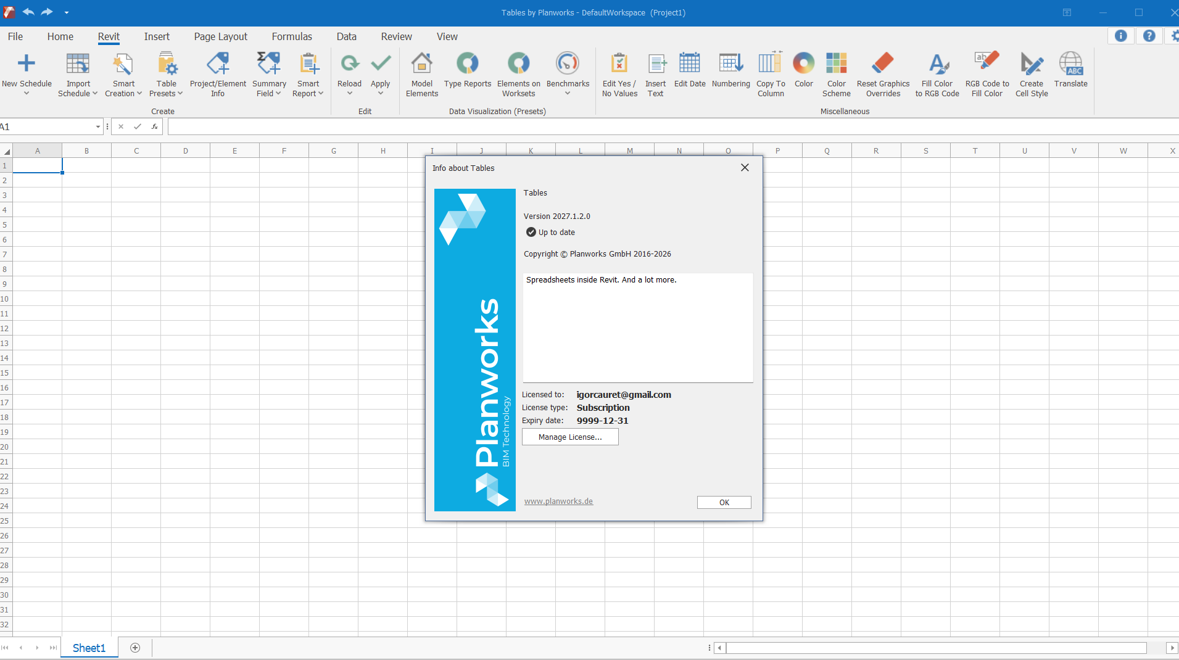Undo the last action in title bar
Image resolution: width=1179 pixels, height=660 pixels.
point(28,12)
